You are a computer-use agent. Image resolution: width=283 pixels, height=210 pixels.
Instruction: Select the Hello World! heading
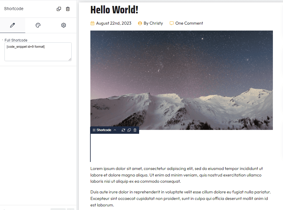(x=114, y=10)
